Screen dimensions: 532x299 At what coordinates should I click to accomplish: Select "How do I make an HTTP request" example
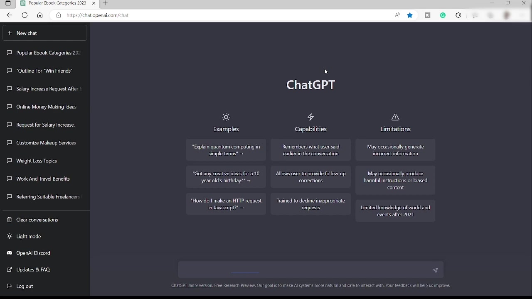[226, 204]
